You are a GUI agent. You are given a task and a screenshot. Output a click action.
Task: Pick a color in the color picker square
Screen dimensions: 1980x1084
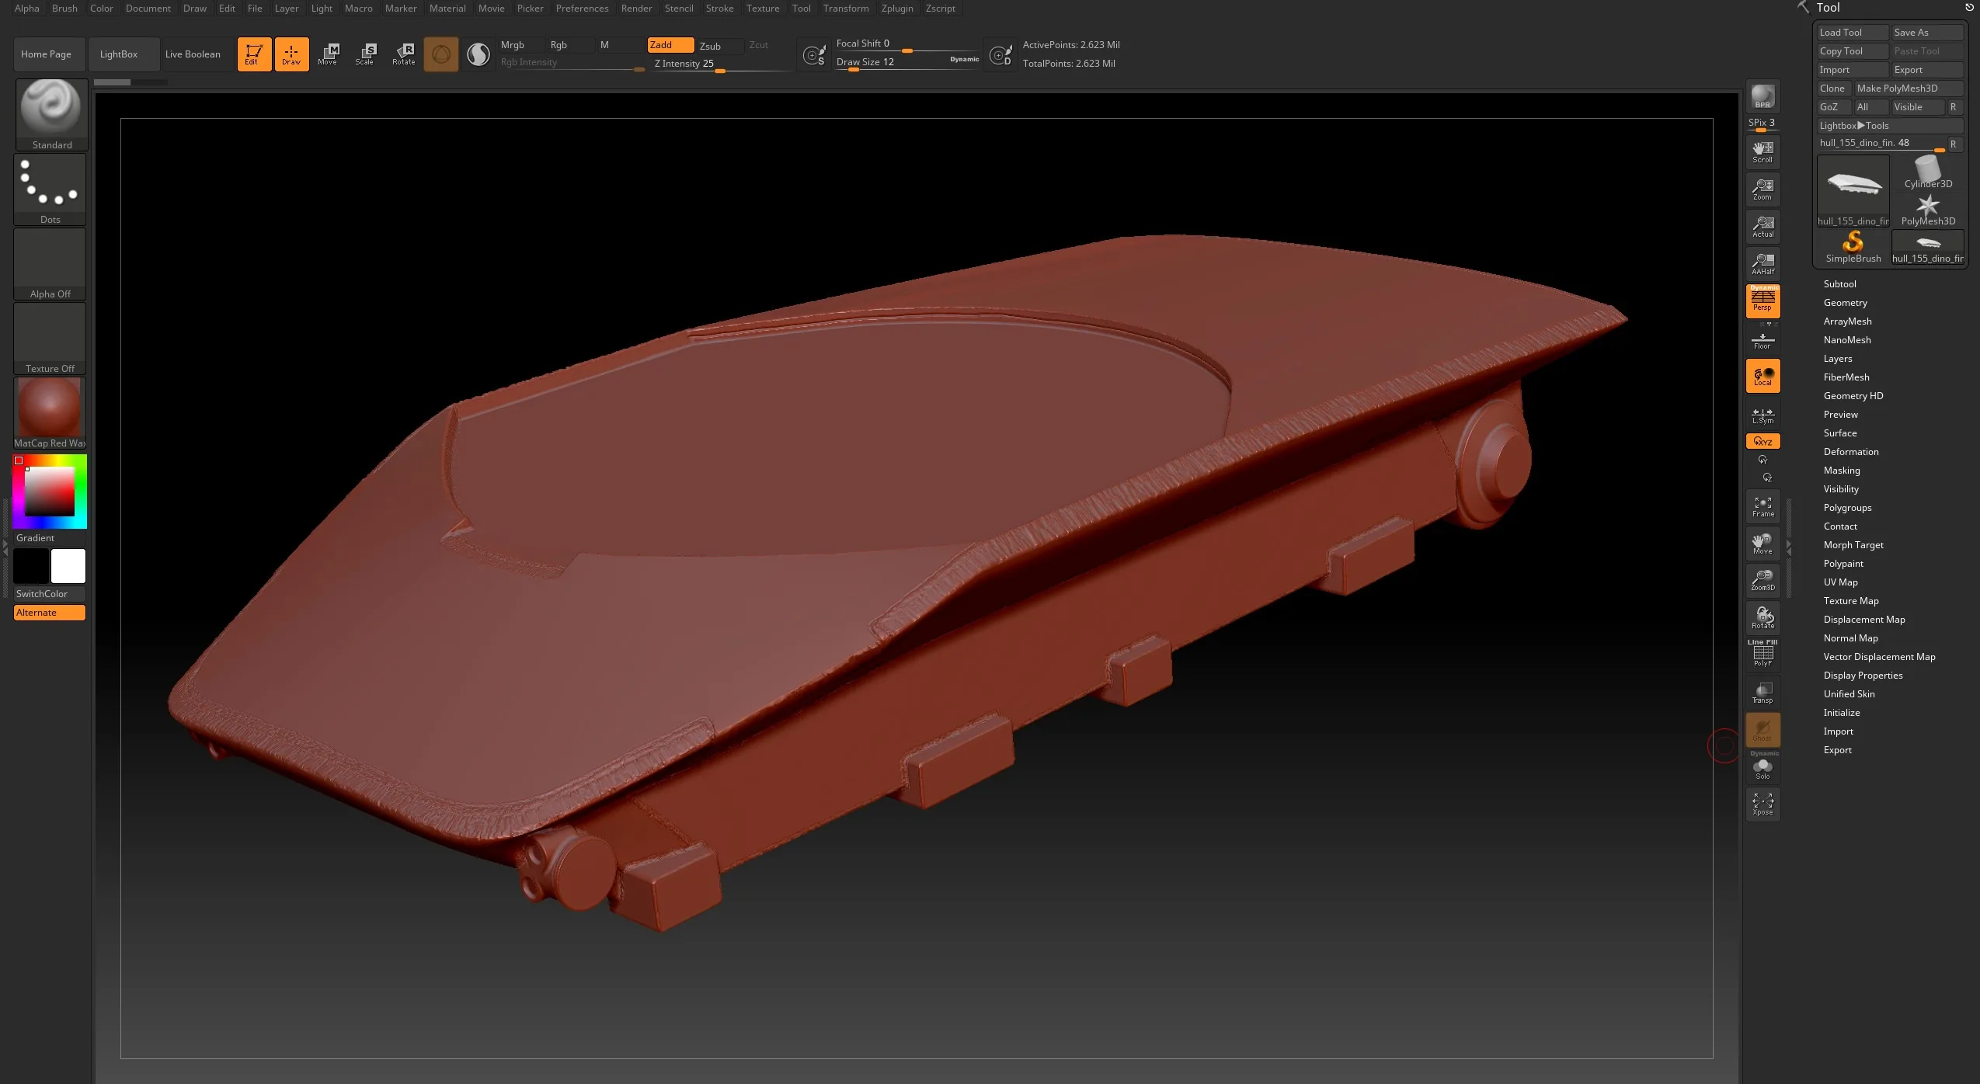pos(50,492)
